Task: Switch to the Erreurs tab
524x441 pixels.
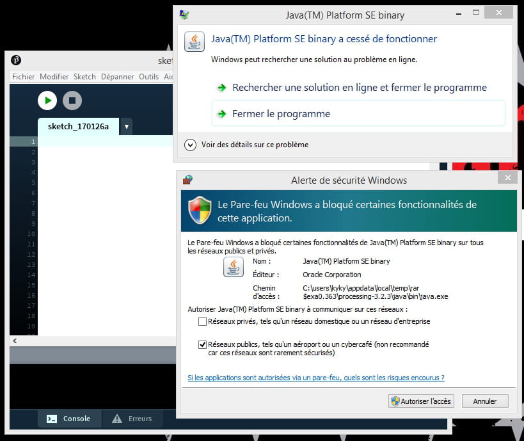Action: coord(132,419)
